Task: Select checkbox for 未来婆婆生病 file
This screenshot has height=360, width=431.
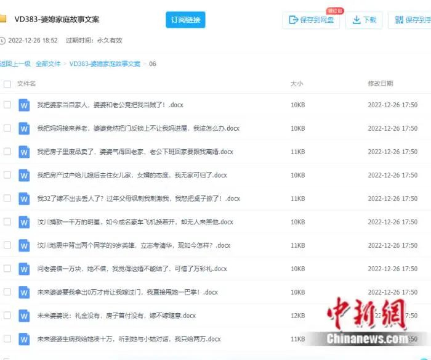Action: (x=7, y=338)
